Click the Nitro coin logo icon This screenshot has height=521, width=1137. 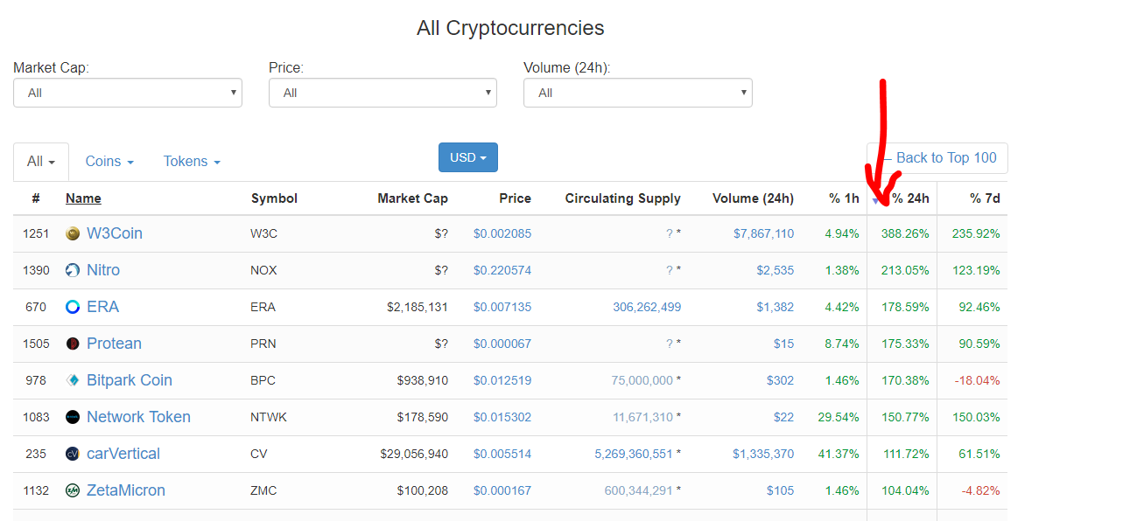(x=73, y=270)
